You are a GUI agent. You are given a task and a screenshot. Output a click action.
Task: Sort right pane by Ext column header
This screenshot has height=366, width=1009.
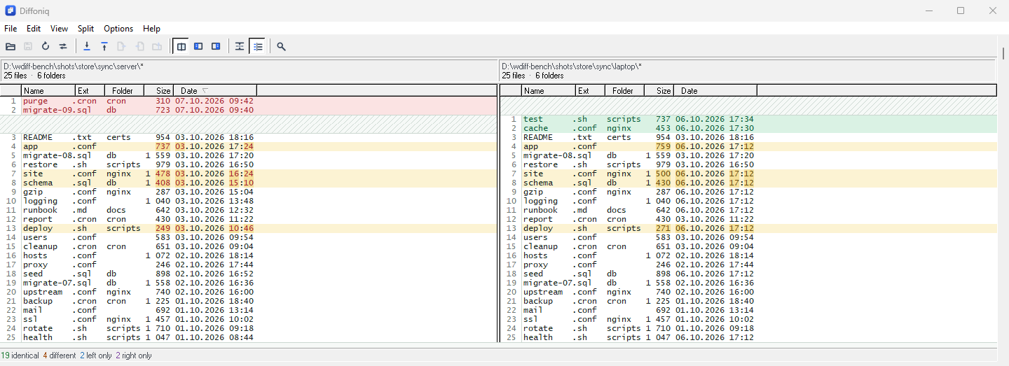tap(591, 90)
